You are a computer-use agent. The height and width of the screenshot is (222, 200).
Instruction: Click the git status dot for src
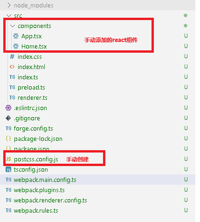pyautogui.click(x=186, y=15)
